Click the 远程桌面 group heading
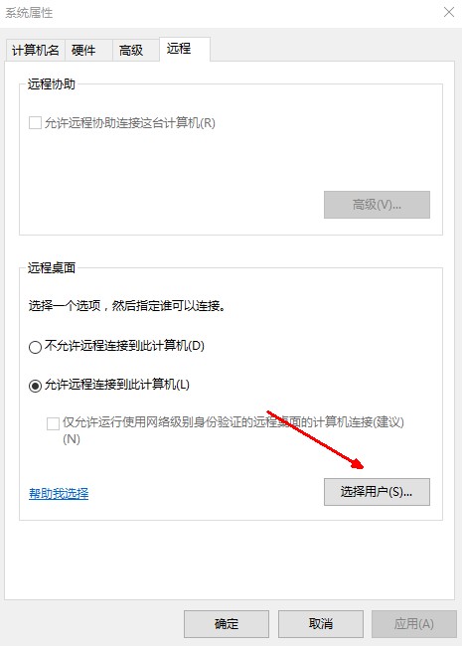462x646 pixels. [x=52, y=267]
